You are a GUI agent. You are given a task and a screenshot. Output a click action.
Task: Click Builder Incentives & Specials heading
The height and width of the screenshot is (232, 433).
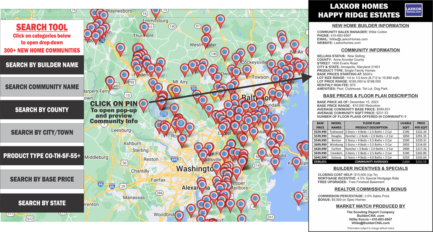pyautogui.click(x=370, y=168)
